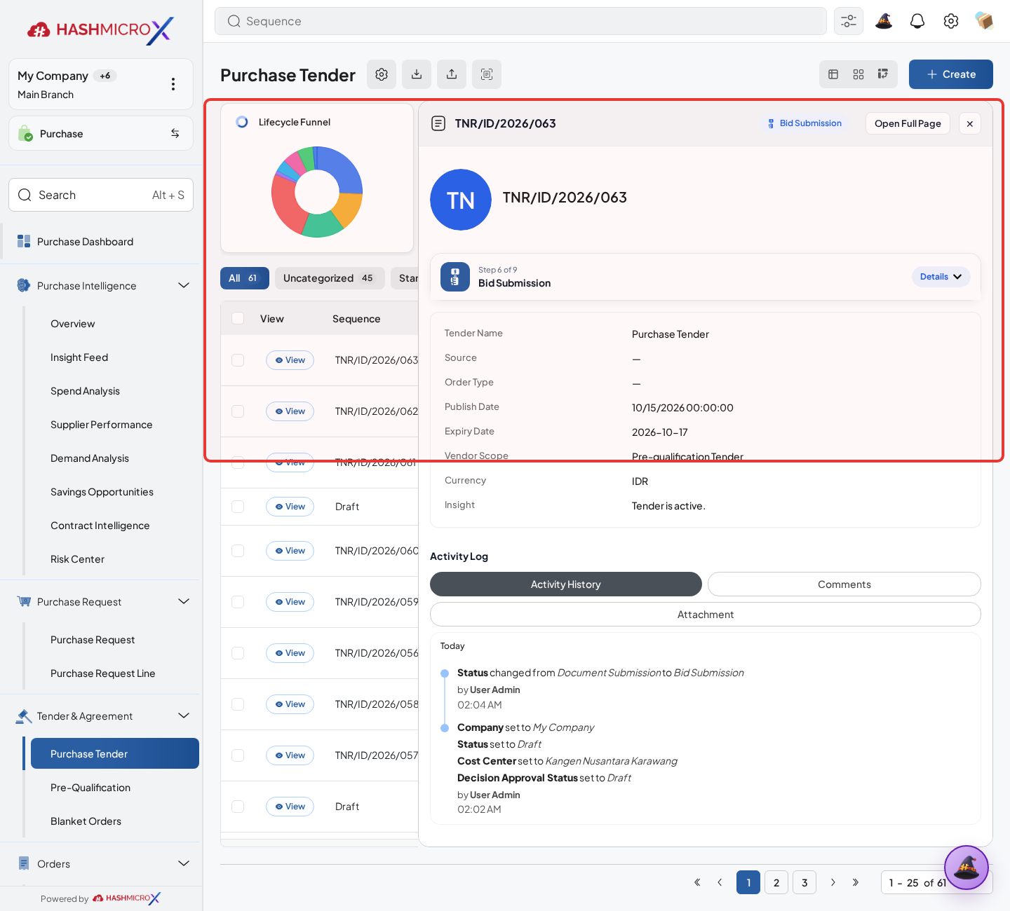The image size is (1010, 911).
Task: Click the scan icon in the page header
Action: (x=487, y=74)
